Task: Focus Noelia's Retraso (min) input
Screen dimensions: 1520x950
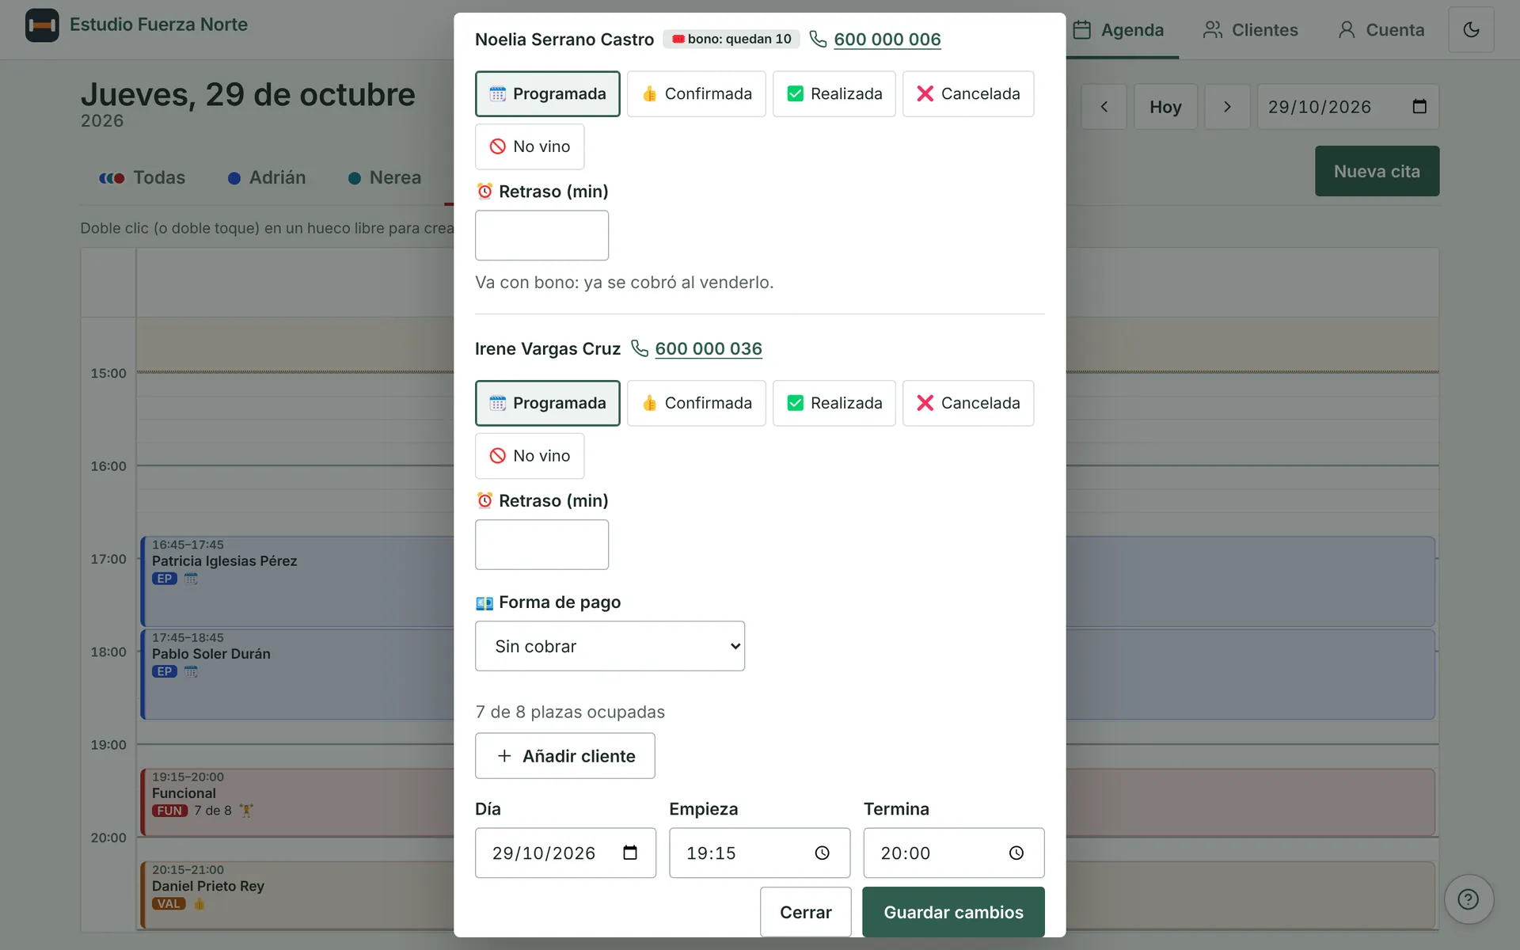Action: coord(541,235)
